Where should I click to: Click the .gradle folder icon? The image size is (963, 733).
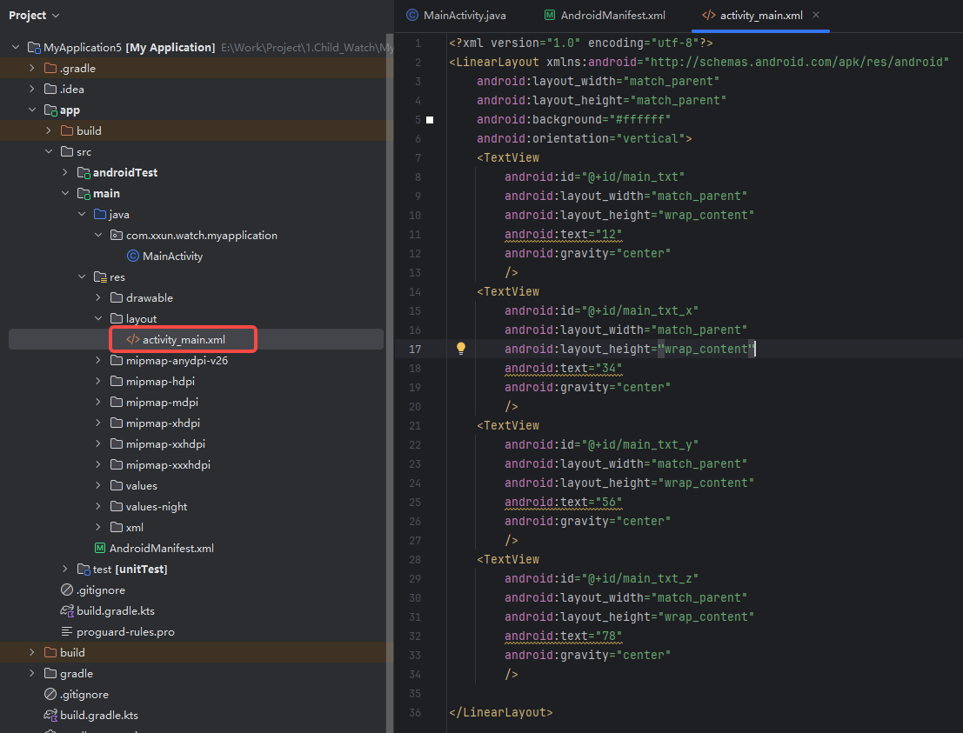click(50, 68)
